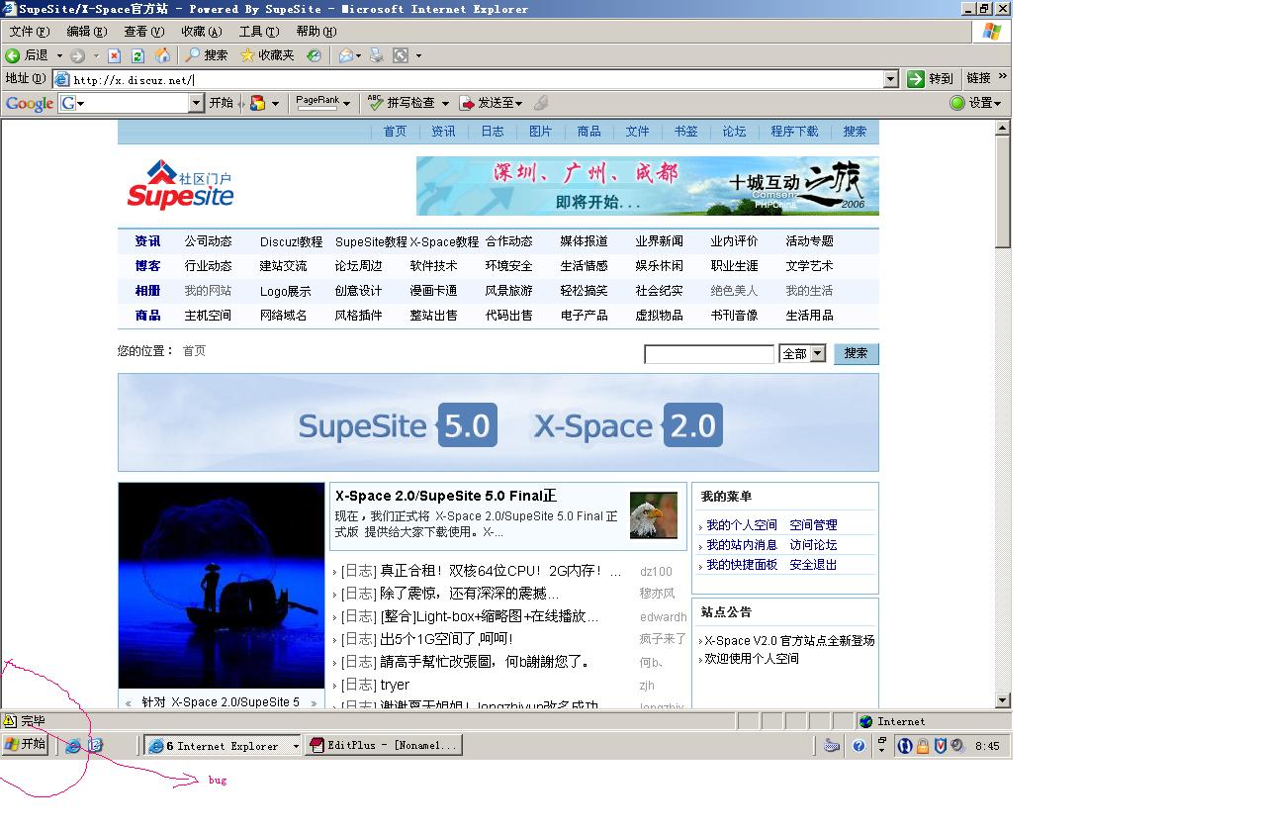Click the highlighter icon on Google toolbar
The height and width of the screenshot is (832, 1266).
(x=540, y=103)
